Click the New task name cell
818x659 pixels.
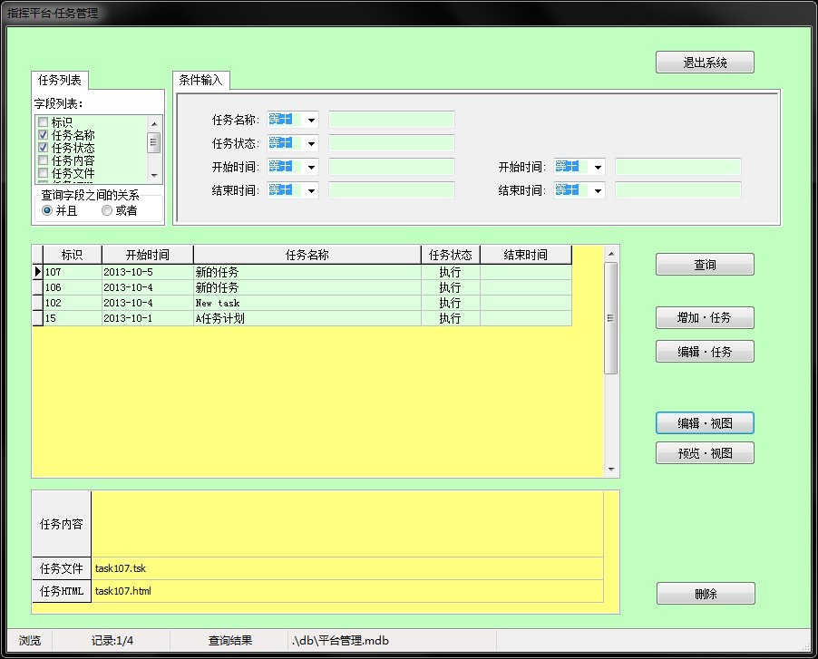pos(307,303)
